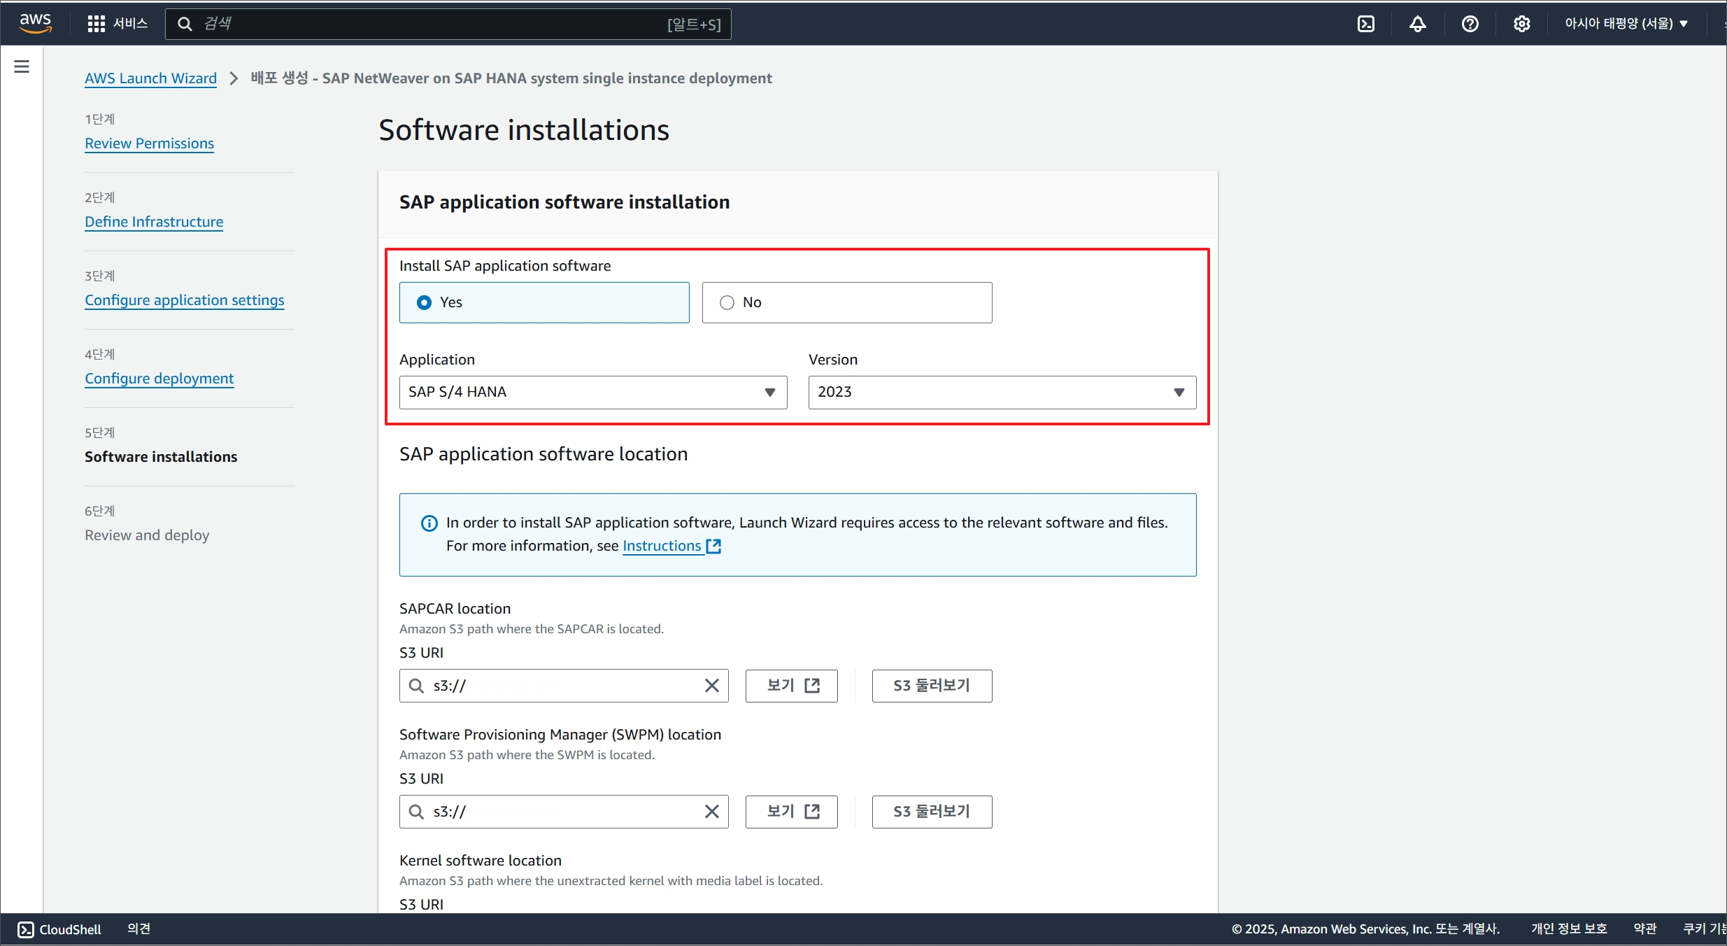Image resolution: width=1727 pixels, height=946 pixels.
Task: Click 보기 button for SWPM location
Action: click(791, 812)
